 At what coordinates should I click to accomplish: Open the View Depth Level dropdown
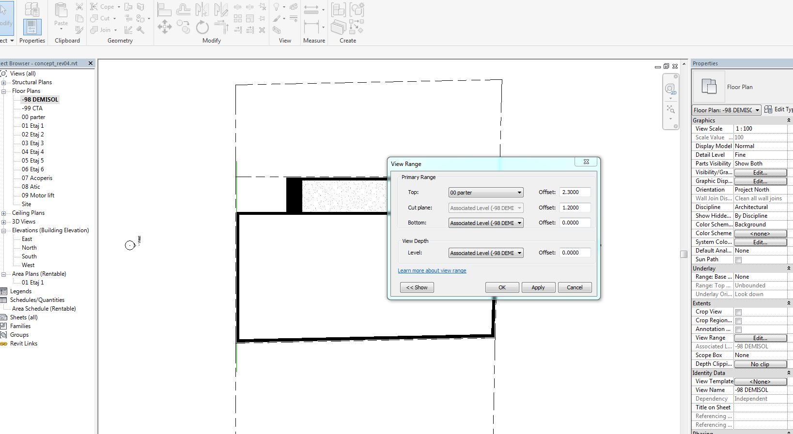[486, 253]
